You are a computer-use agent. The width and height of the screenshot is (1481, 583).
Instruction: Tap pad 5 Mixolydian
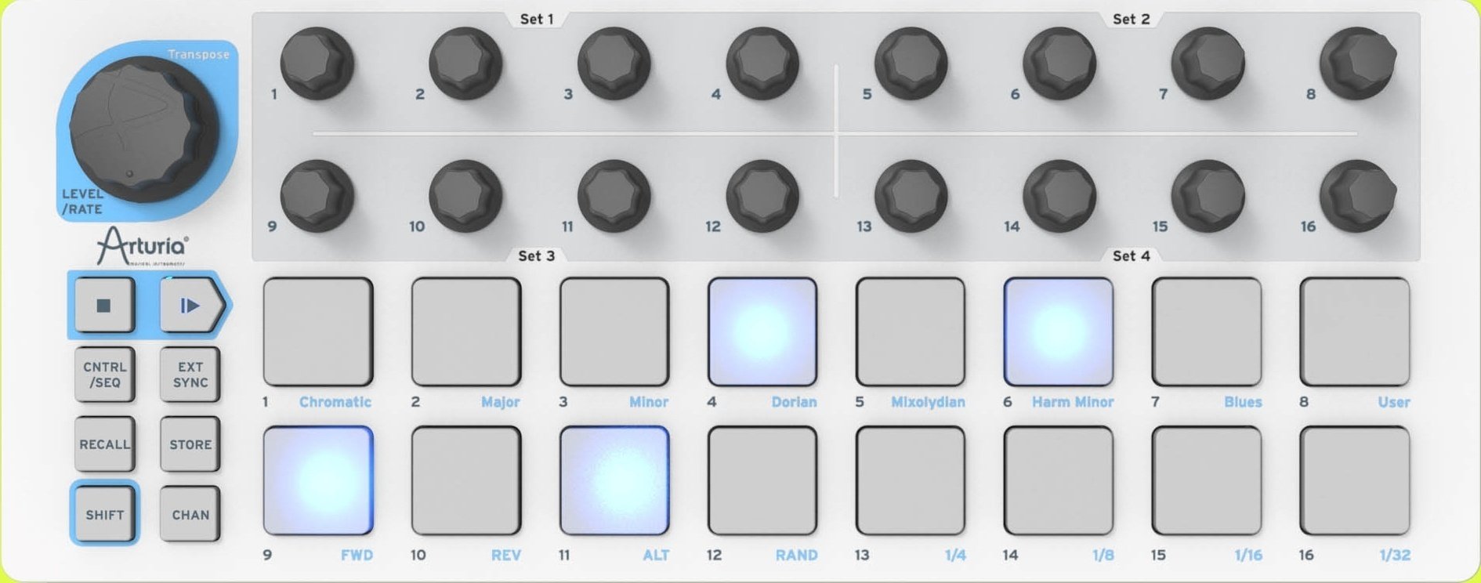coord(910,331)
